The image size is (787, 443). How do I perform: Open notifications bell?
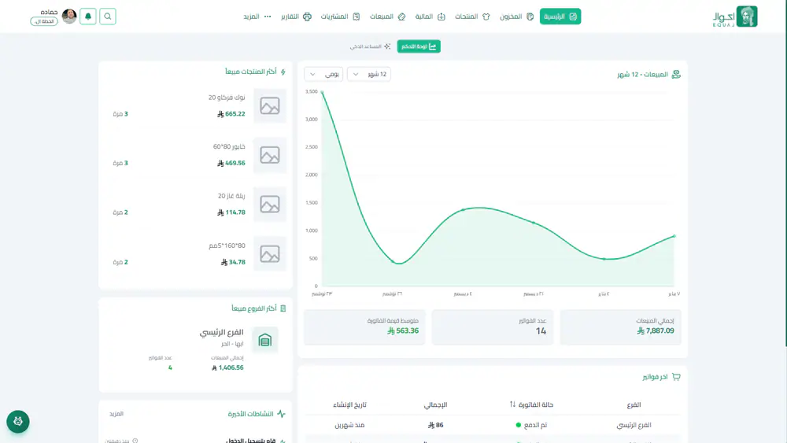point(88,17)
